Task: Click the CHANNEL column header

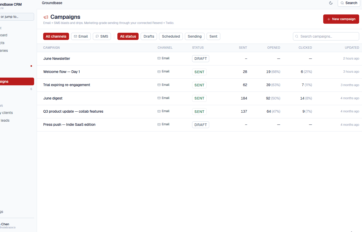Action: point(165,48)
